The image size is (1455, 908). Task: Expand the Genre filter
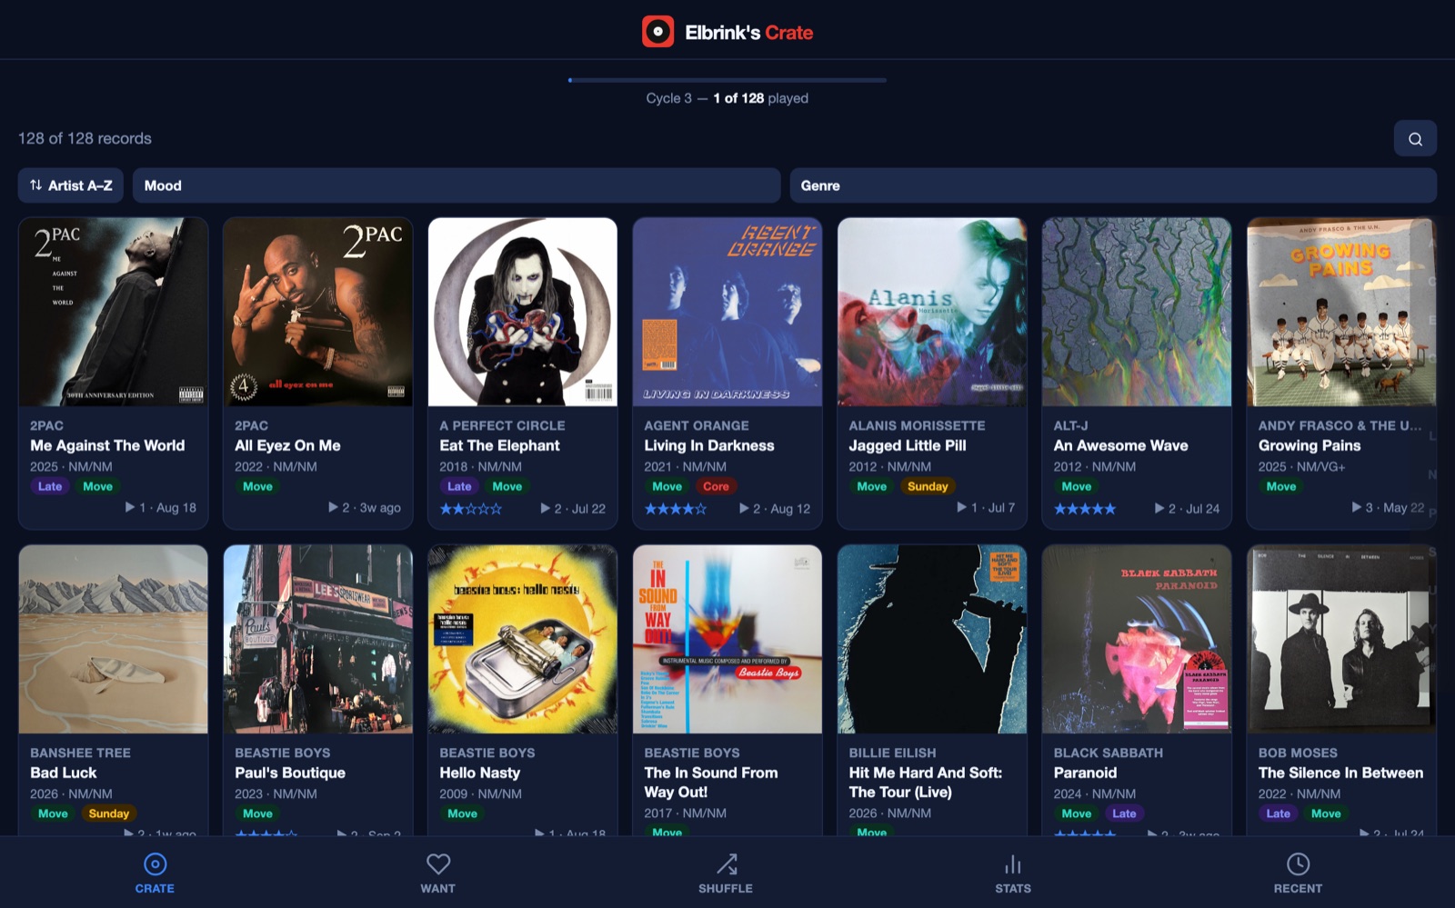[x=1113, y=185]
